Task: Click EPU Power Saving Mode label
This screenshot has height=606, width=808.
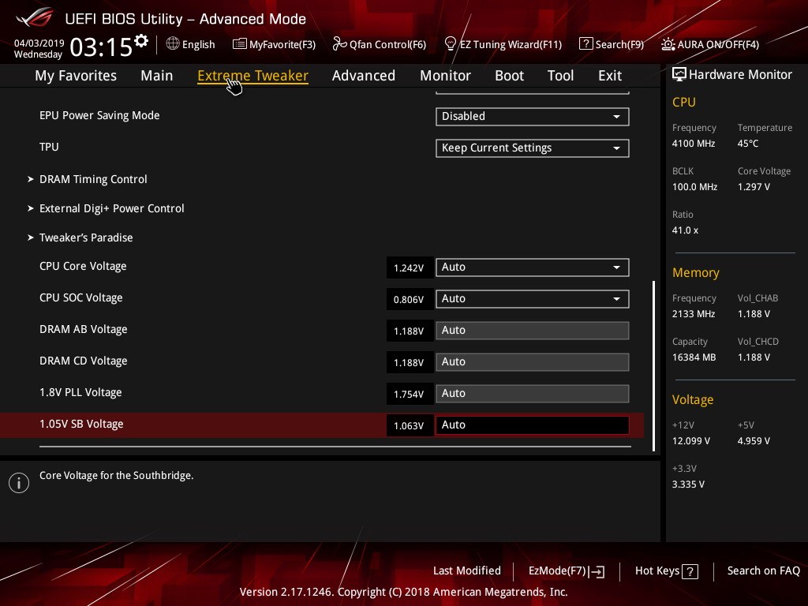Action: 99,115
